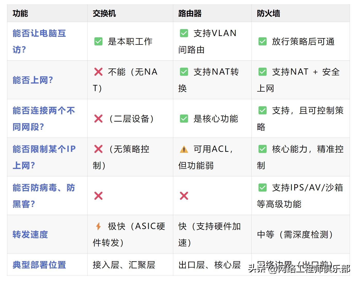Click the green check beside 放行策略后可通
This screenshot has height=281, width=358.
coord(263,41)
